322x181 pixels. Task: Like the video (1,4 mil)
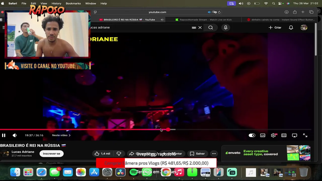click(x=103, y=154)
